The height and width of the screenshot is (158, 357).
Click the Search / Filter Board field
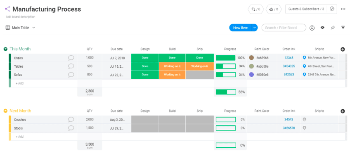click(284, 28)
